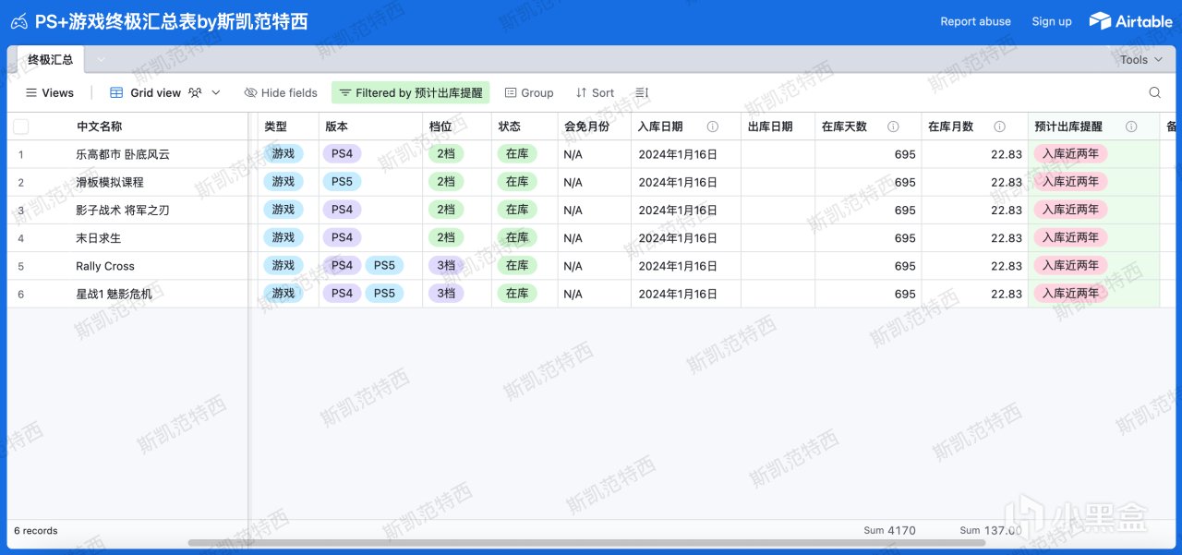The width and height of the screenshot is (1182, 555).
Task: Click the Airtable logo
Action: pyautogui.click(x=1130, y=21)
